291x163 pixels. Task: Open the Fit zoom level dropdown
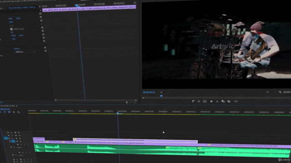click(165, 92)
